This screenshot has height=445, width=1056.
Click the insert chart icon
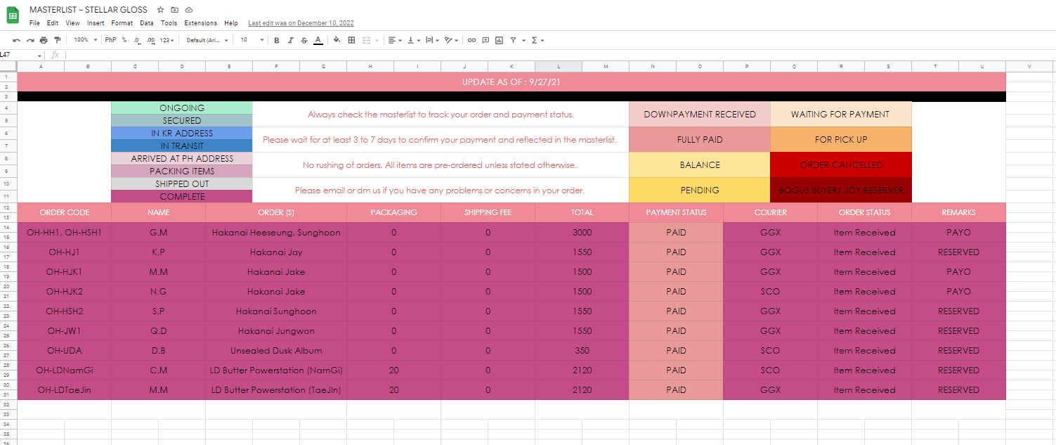click(499, 40)
